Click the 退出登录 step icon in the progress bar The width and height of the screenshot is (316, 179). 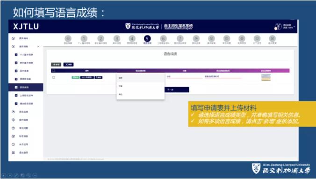tap(272, 38)
